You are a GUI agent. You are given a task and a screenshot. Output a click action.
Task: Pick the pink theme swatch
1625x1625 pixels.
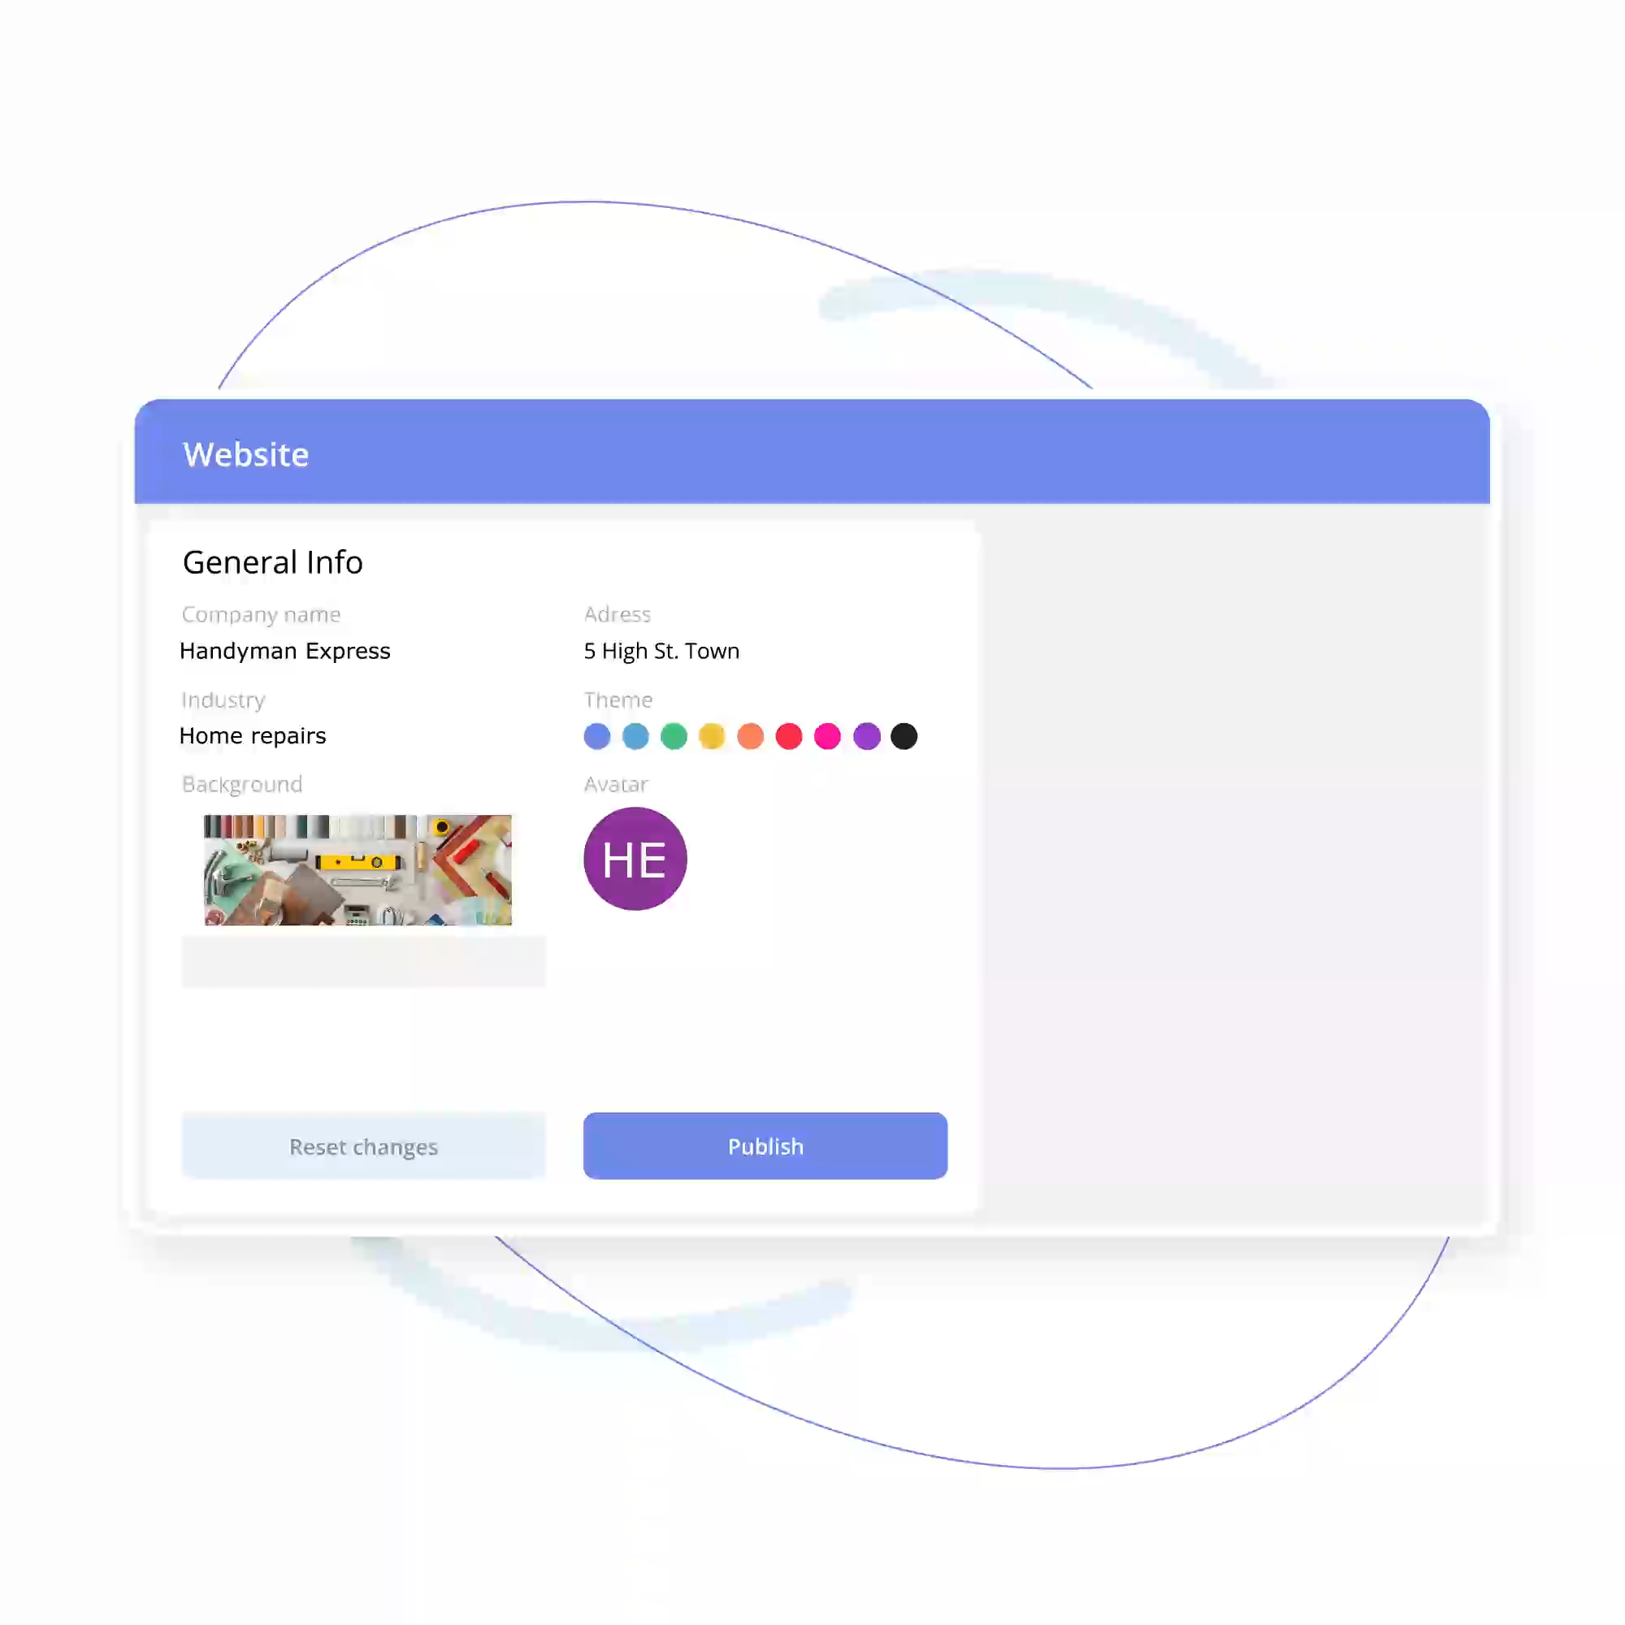click(828, 736)
